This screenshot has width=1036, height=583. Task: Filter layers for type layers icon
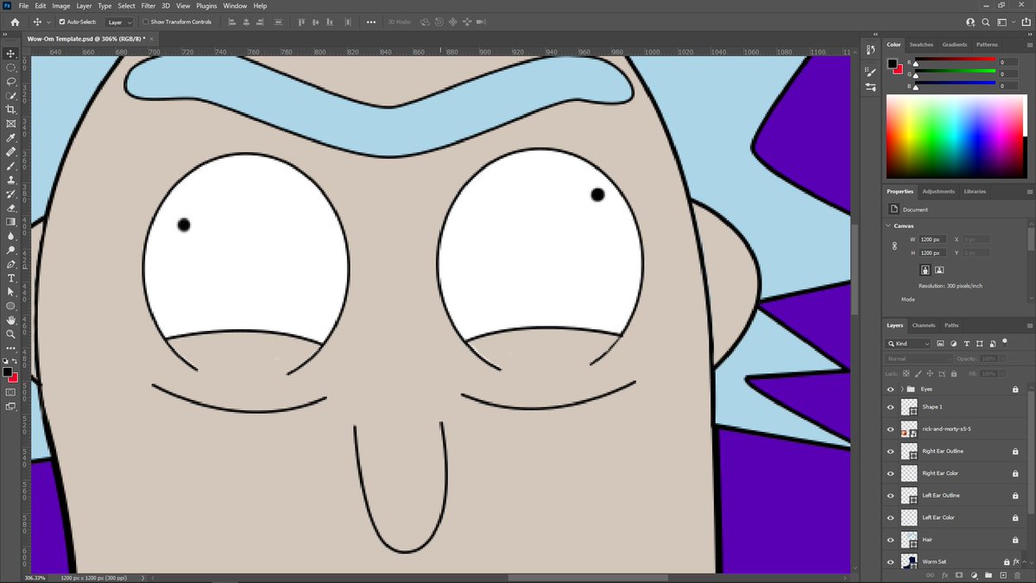coord(966,344)
